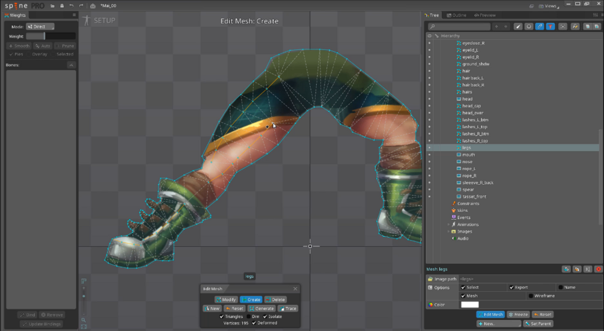
Task: Select the head_cap tree item
Action: point(472,106)
